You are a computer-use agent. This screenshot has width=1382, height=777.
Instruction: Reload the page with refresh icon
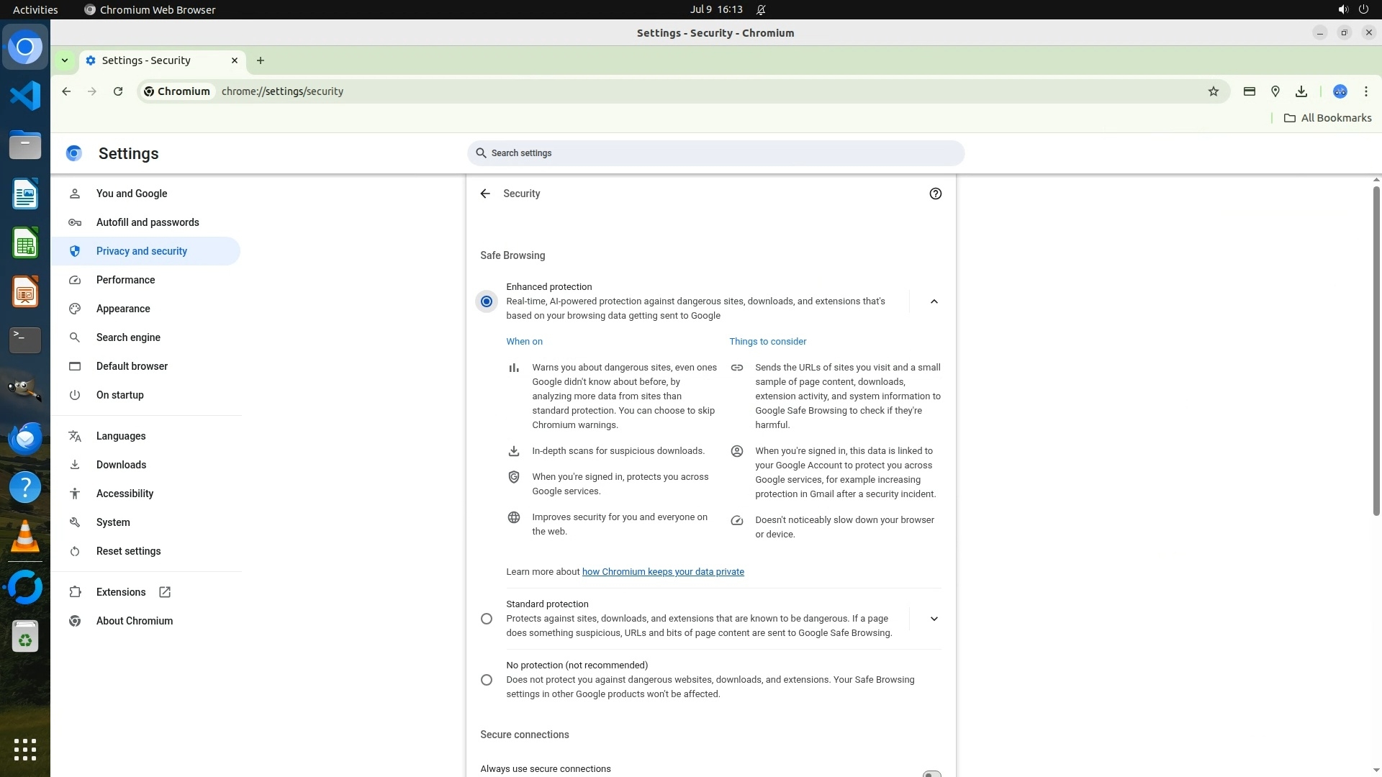tap(118, 91)
